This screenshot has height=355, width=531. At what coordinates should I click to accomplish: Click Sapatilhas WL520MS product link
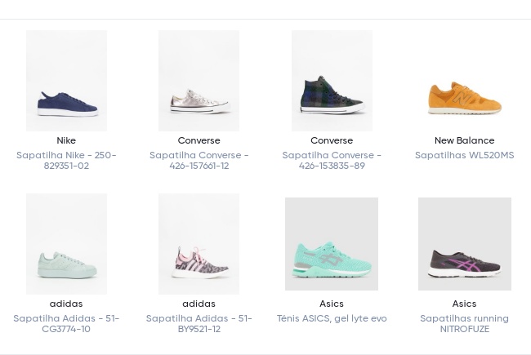(464, 155)
